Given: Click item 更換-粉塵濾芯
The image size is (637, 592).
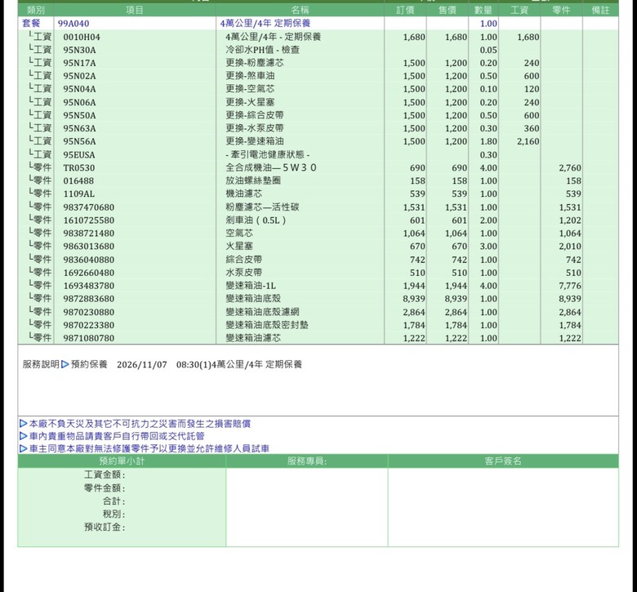Looking at the screenshot, I should (255, 63).
